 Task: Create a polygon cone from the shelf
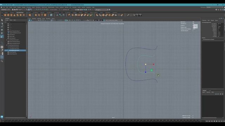coord(14,15)
